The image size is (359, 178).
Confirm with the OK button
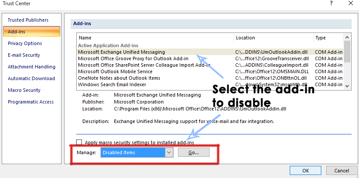point(305,171)
